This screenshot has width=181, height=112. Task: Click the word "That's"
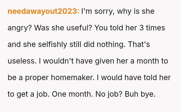pyautogui.click(x=139, y=44)
